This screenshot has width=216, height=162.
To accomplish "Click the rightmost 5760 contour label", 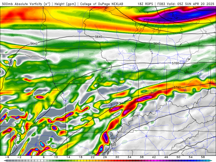I will coord(177,87).
